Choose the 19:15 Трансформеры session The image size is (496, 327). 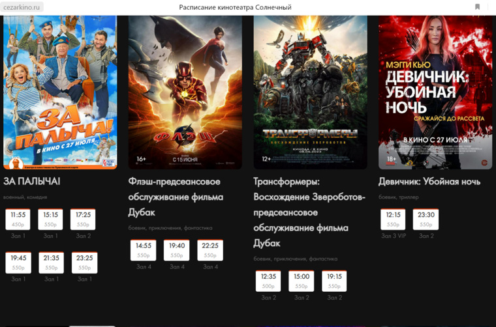[x=334, y=281]
